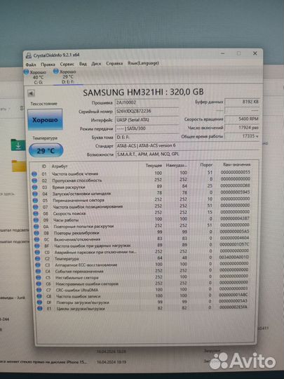Click the CrystalDiskInfo title bar app icon
This screenshot has height=379, width=284.
(x=29, y=55)
